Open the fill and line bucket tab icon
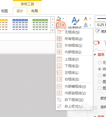Image resolution: width=106 pixels, height=117 pixels. 96,43
